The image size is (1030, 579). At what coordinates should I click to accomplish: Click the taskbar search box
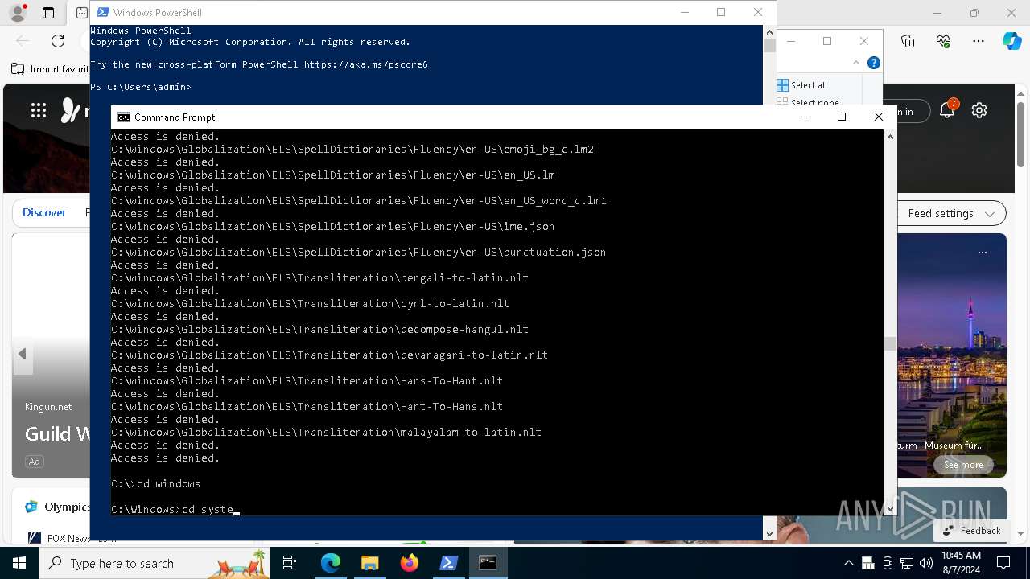point(154,563)
